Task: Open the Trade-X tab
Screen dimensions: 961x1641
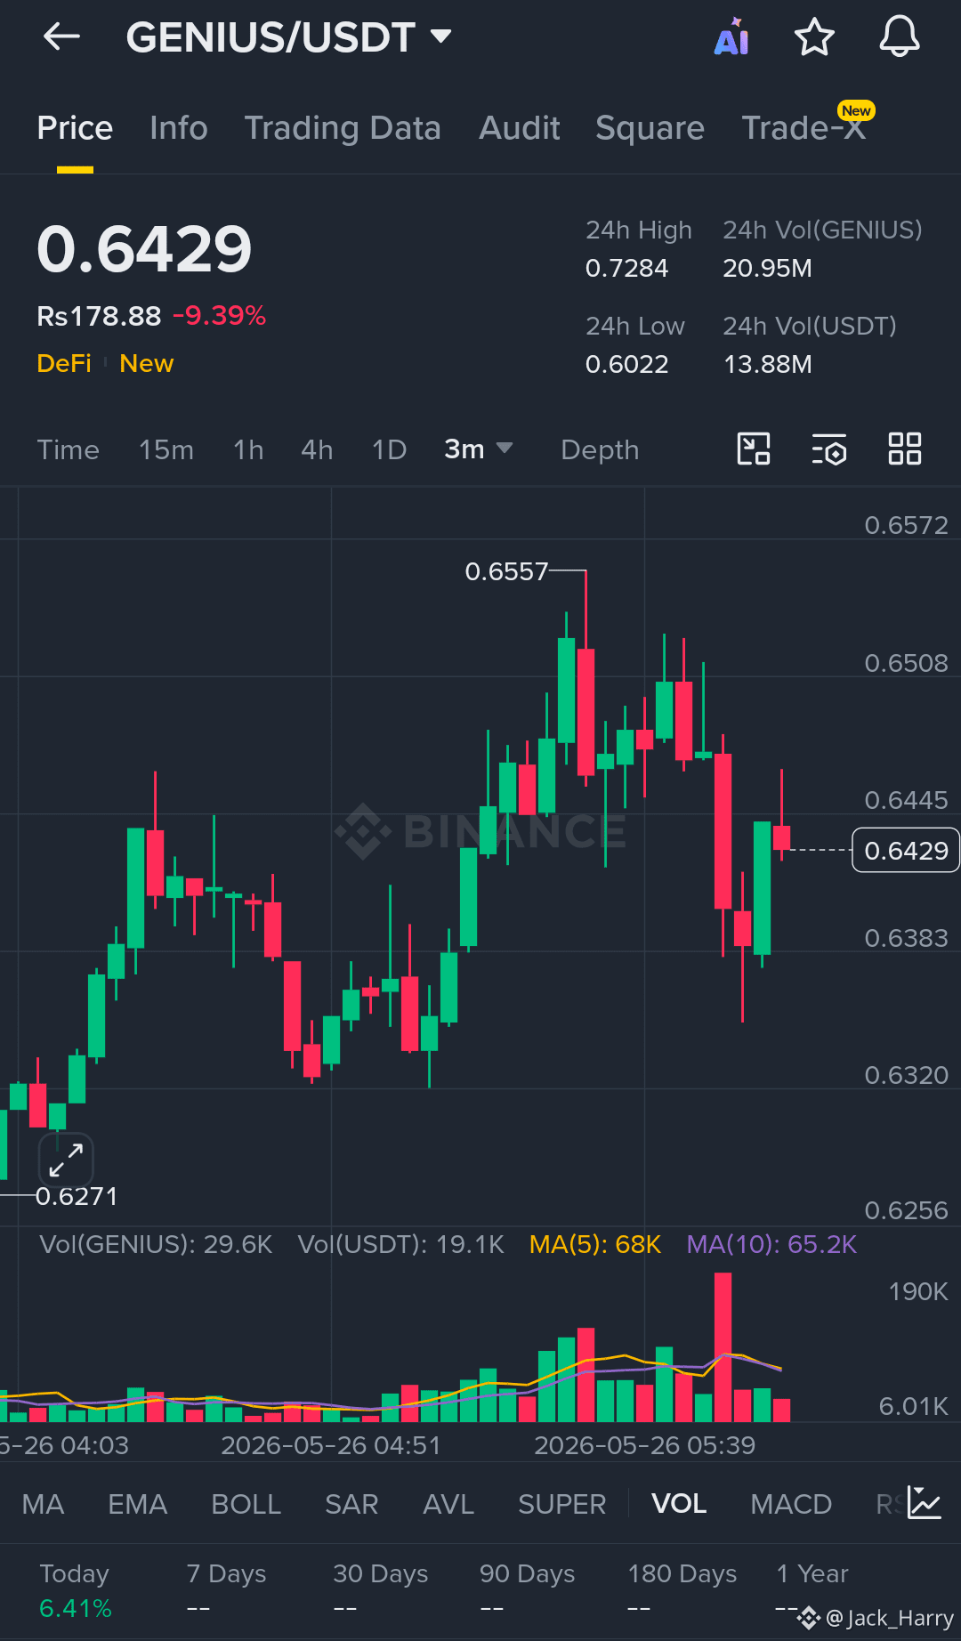Action: point(804,128)
